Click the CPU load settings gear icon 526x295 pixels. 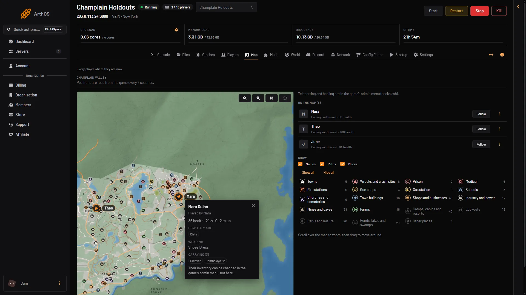176,30
